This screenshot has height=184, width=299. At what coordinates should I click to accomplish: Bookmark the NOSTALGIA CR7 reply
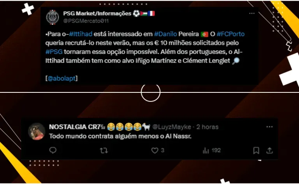tap(256, 150)
